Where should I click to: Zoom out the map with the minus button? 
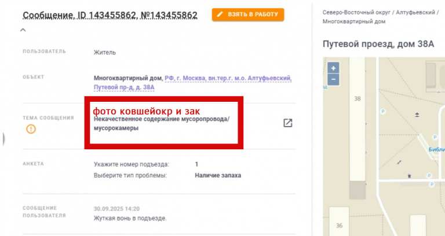(x=334, y=80)
